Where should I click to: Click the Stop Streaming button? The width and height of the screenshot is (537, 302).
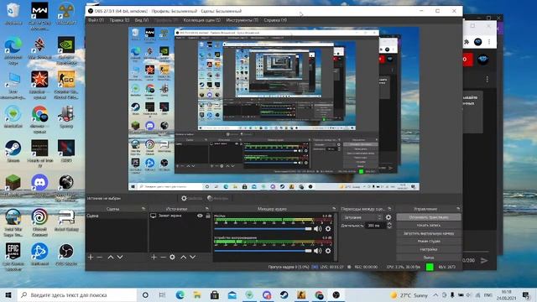[x=429, y=217]
